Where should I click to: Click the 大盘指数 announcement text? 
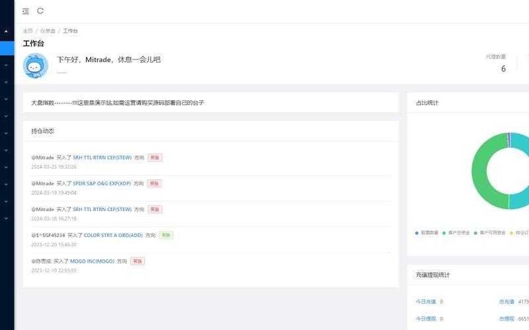tap(118, 103)
